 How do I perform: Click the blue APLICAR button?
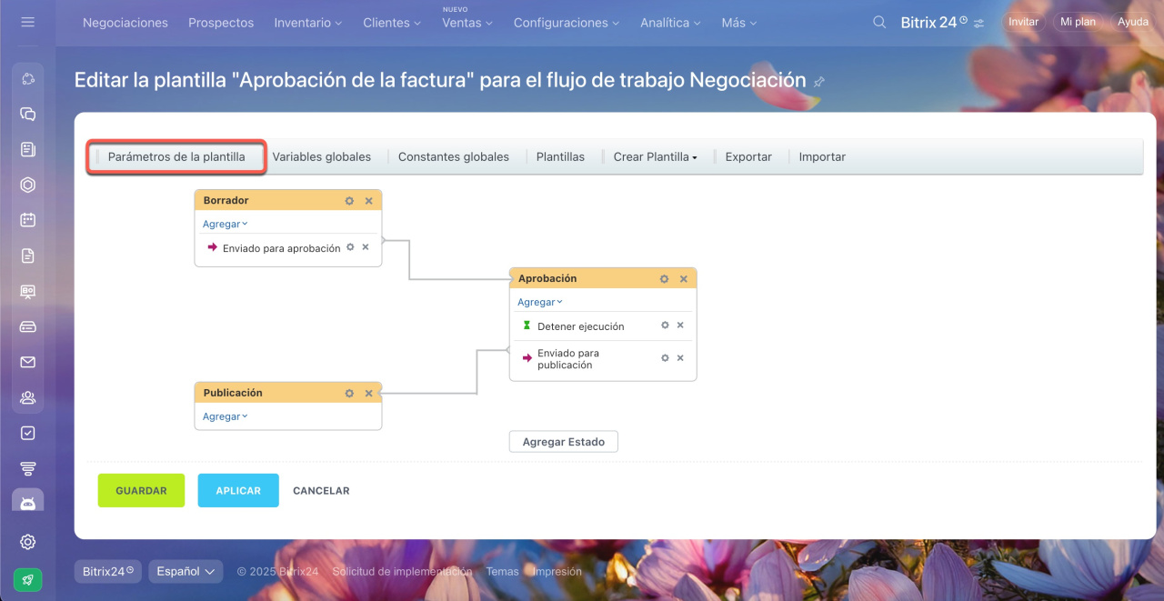pos(238,490)
